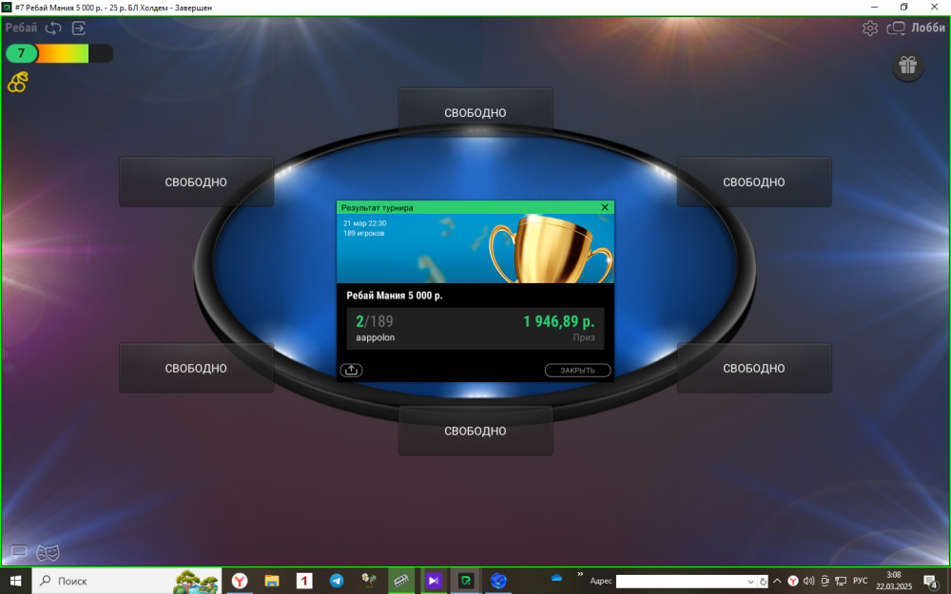Go to Лобби

point(927,28)
